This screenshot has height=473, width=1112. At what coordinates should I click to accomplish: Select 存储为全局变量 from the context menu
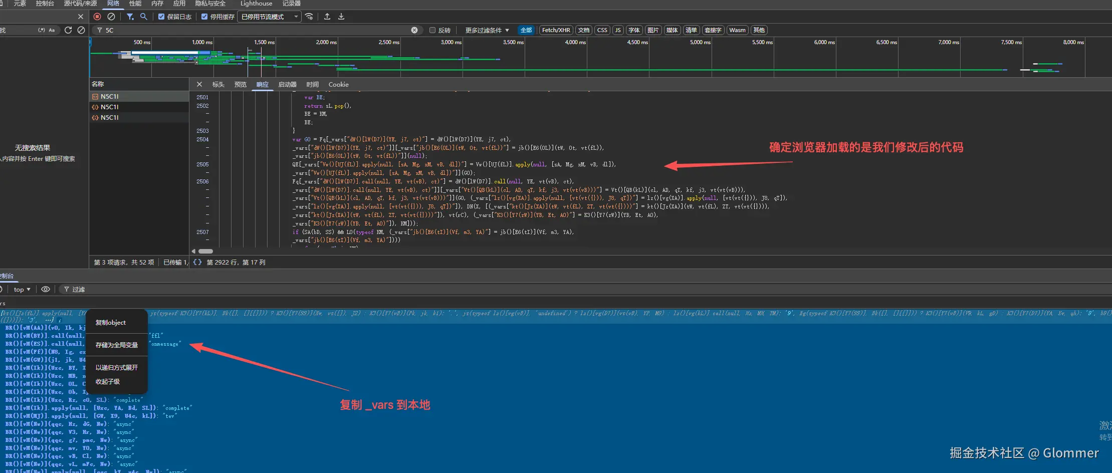coord(117,345)
